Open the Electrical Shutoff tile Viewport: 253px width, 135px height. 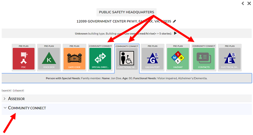coord(229,59)
